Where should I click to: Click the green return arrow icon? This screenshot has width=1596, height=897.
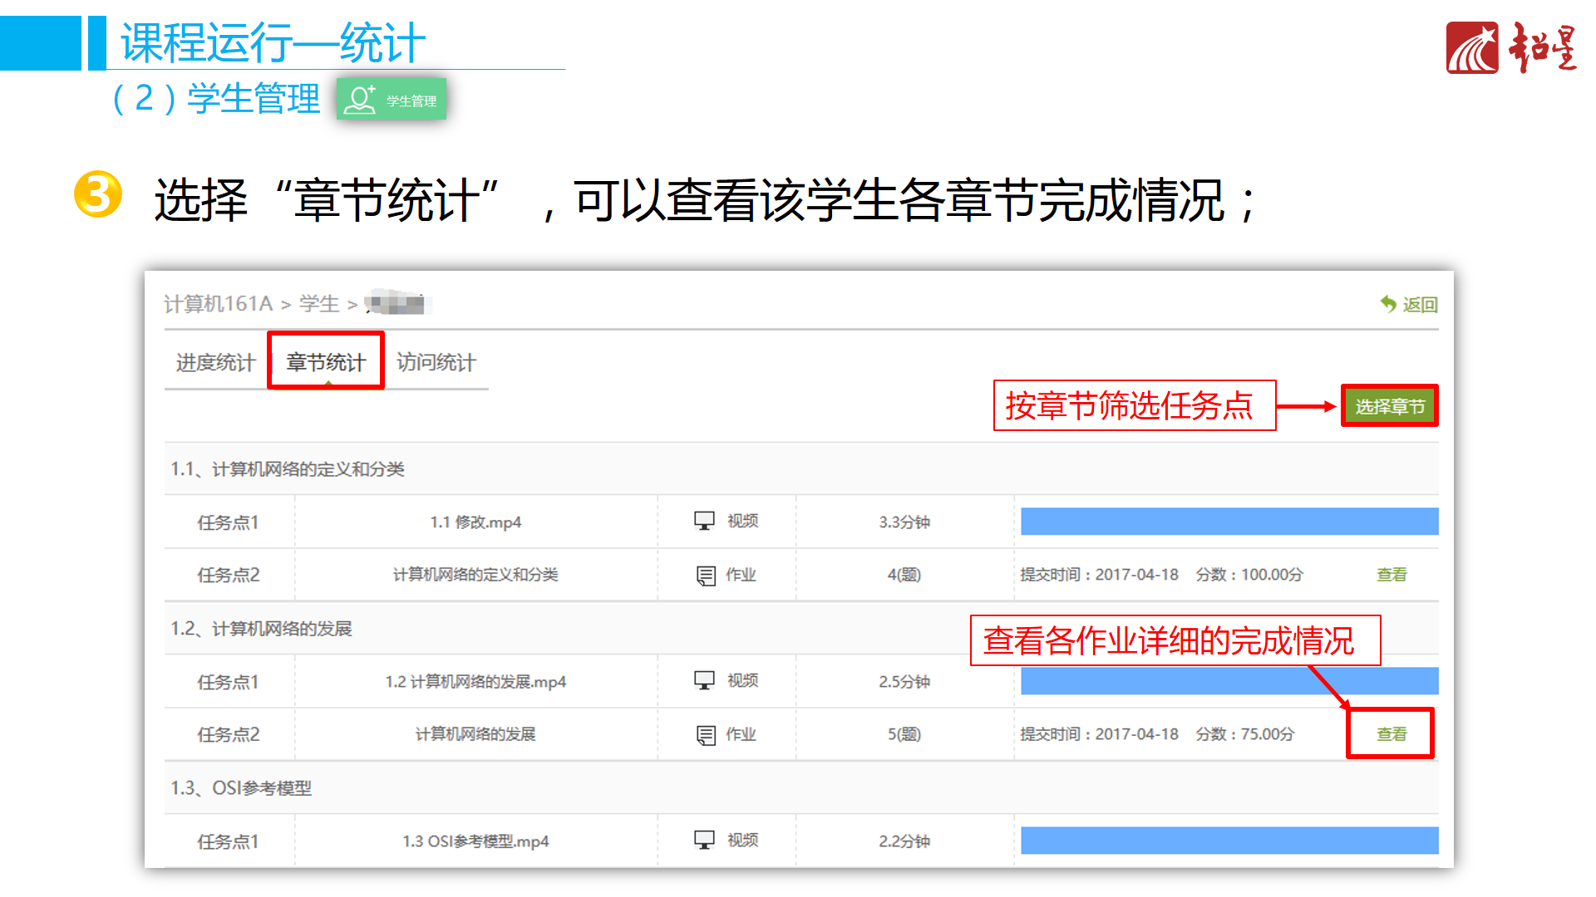point(1388,304)
